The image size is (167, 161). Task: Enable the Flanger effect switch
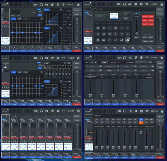(153, 71)
